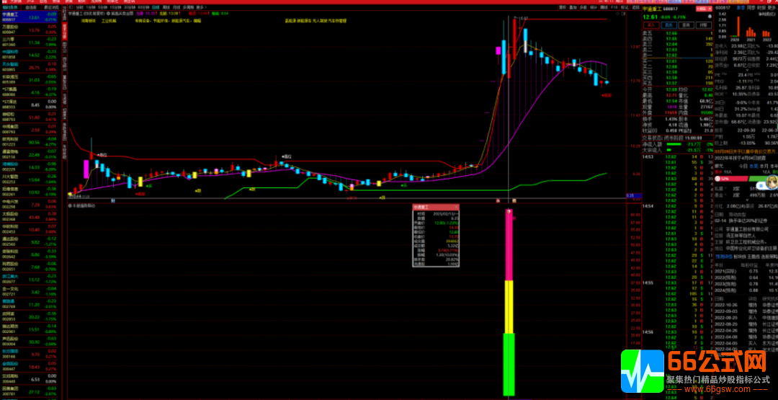Switch finance panel to 同季
Viewport: 778px width, 400px height.
tap(751, 7)
